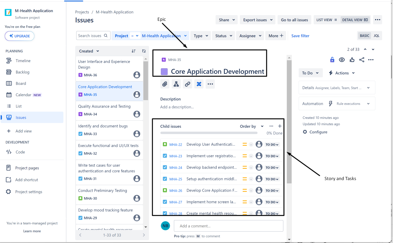Image resolution: width=393 pixels, height=243 pixels.
Task: Switch to the Backlog section
Action: click(24, 72)
